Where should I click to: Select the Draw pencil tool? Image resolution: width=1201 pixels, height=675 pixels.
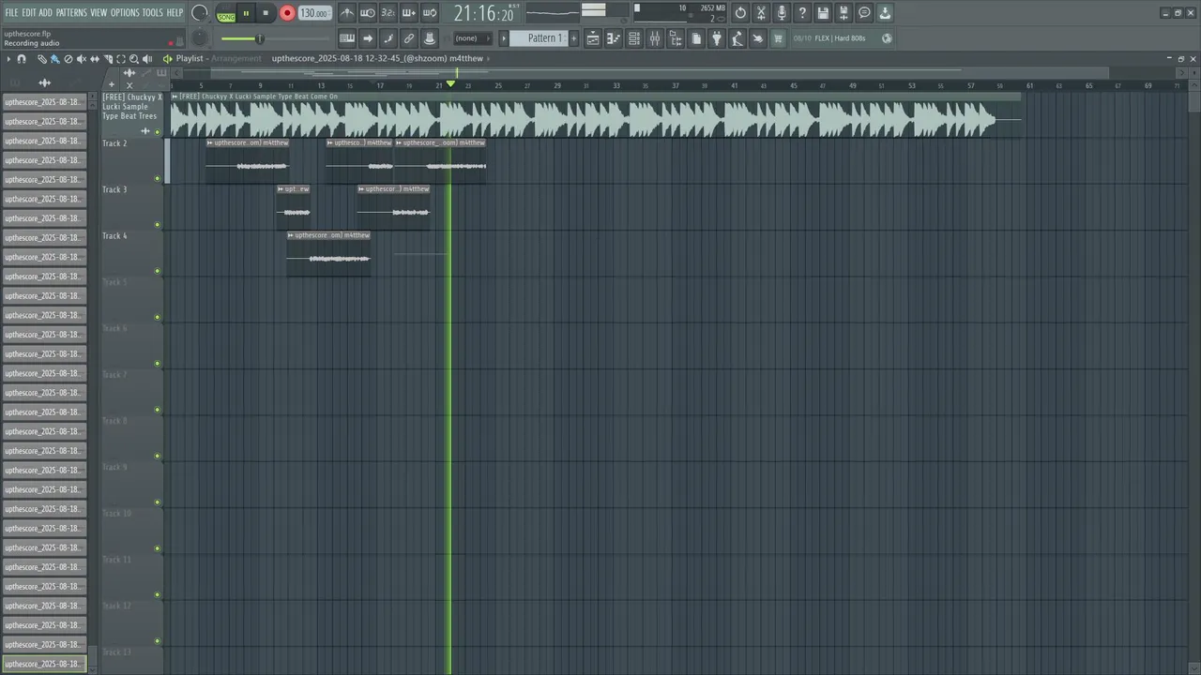(41, 59)
